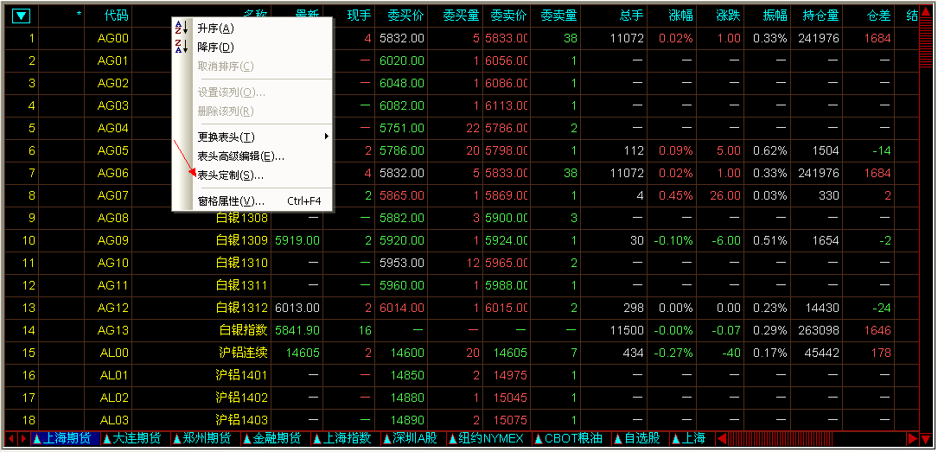Click the 涨幅 column header

point(680,16)
